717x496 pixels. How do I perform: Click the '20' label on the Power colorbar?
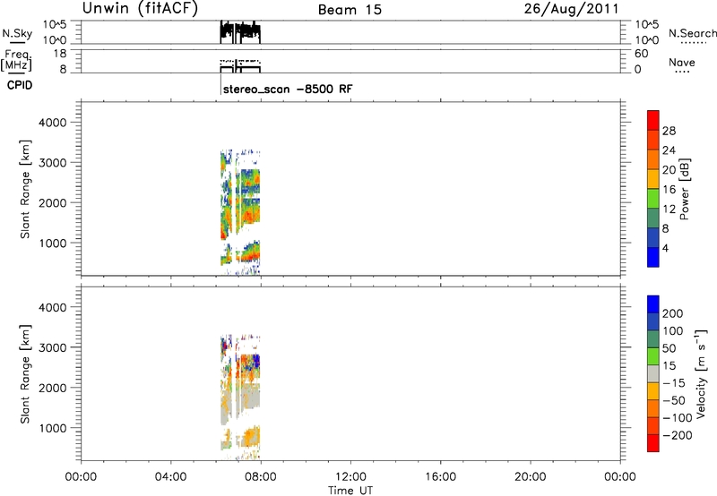(669, 170)
